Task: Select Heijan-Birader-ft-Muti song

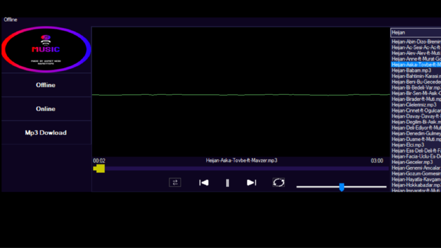Action: pos(416,99)
